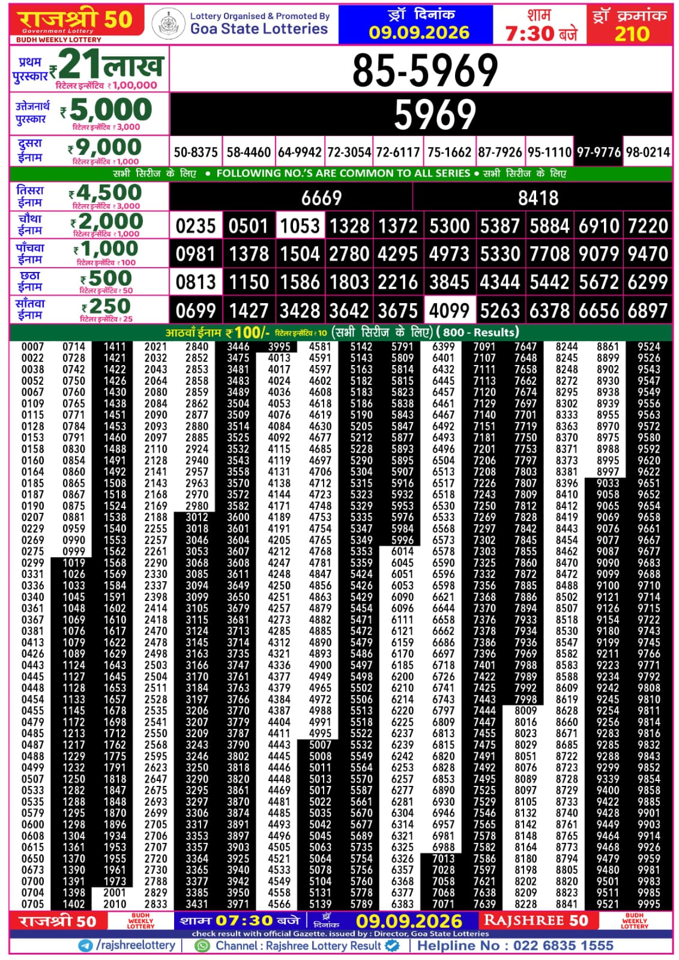Click the draw date 09.09.2026 in the header
The height and width of the screenshot is (960, 679).
(418, 32)
